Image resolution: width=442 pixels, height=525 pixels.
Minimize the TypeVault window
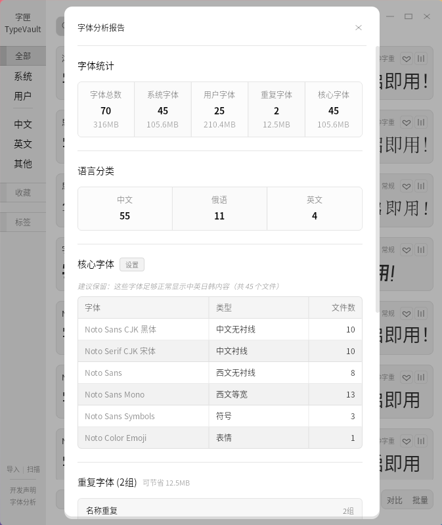(x=390, y=16)
